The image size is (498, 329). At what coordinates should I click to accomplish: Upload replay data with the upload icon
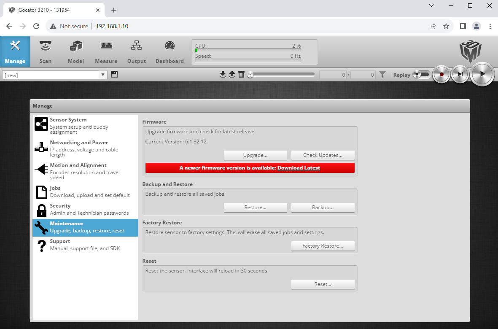(x=232, y=74)
